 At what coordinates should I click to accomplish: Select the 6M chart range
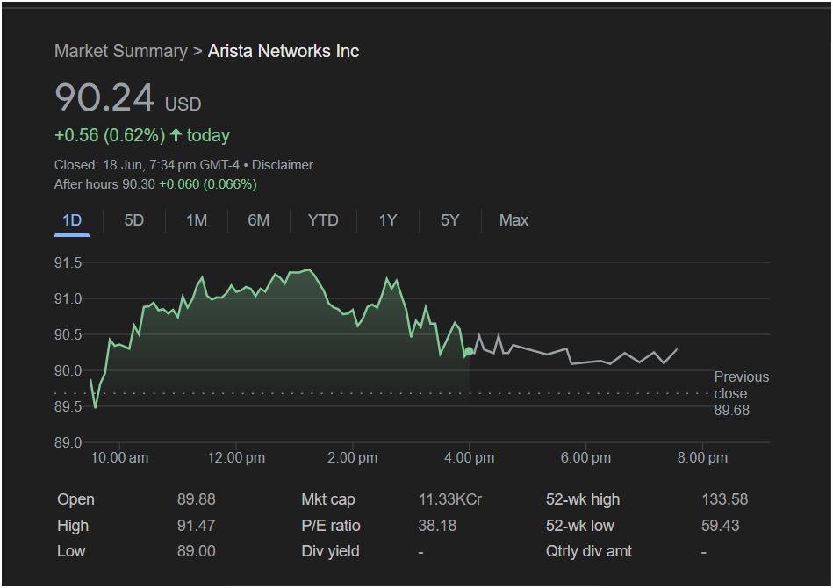coord(259,220)
